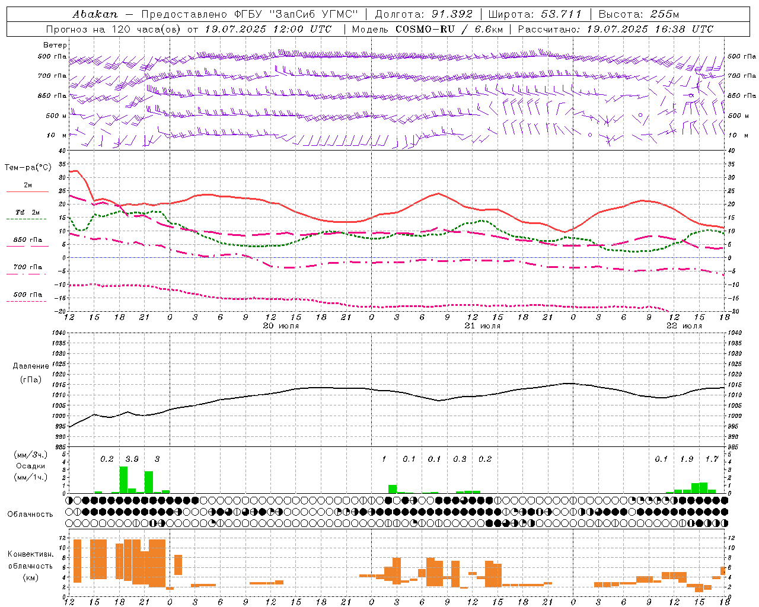
Task: Click the '500 гПа' temperature legend entry
Action: [28, 295]
